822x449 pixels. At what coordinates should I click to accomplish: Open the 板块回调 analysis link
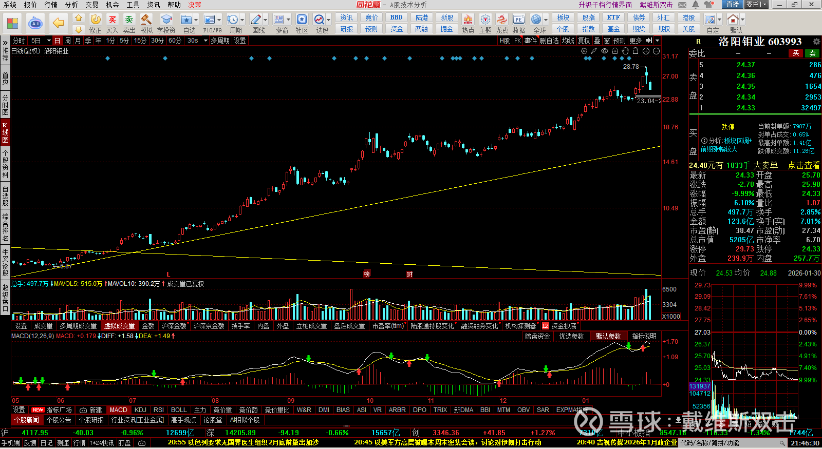click(738, 141)
